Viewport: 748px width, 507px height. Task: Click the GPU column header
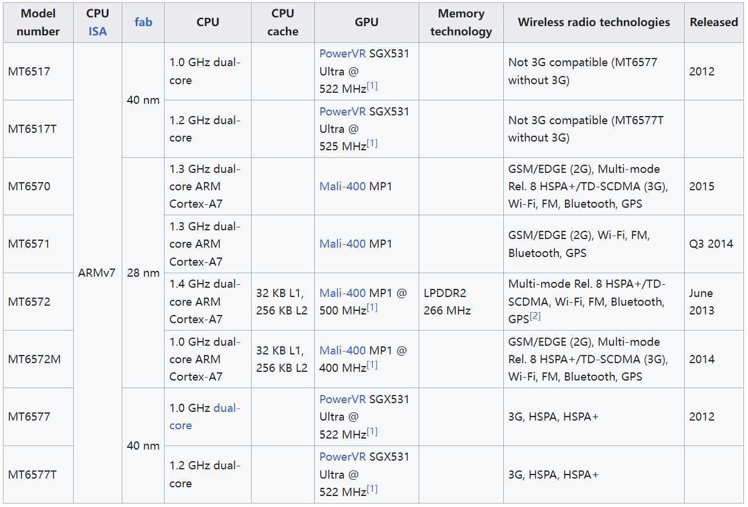click(x=366, y=22)
